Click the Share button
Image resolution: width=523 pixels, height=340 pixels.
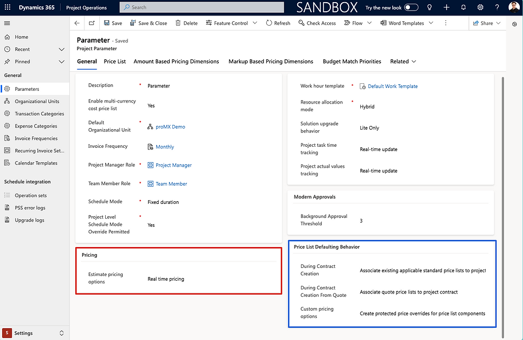[483, 23]
